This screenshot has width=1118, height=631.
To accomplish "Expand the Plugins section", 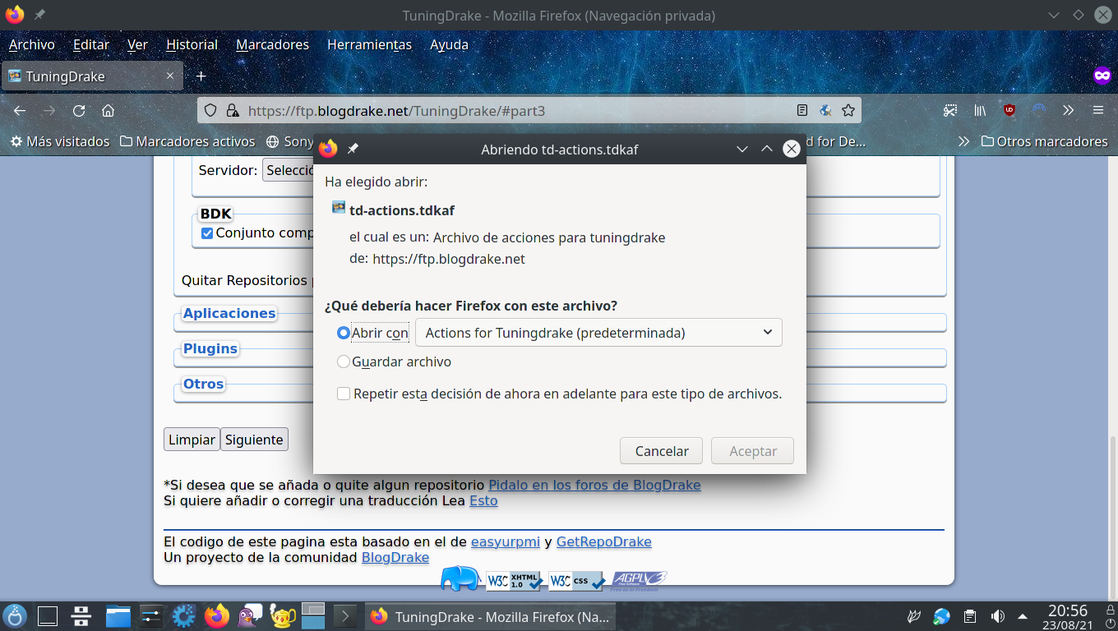I will (x=210, y=348).
